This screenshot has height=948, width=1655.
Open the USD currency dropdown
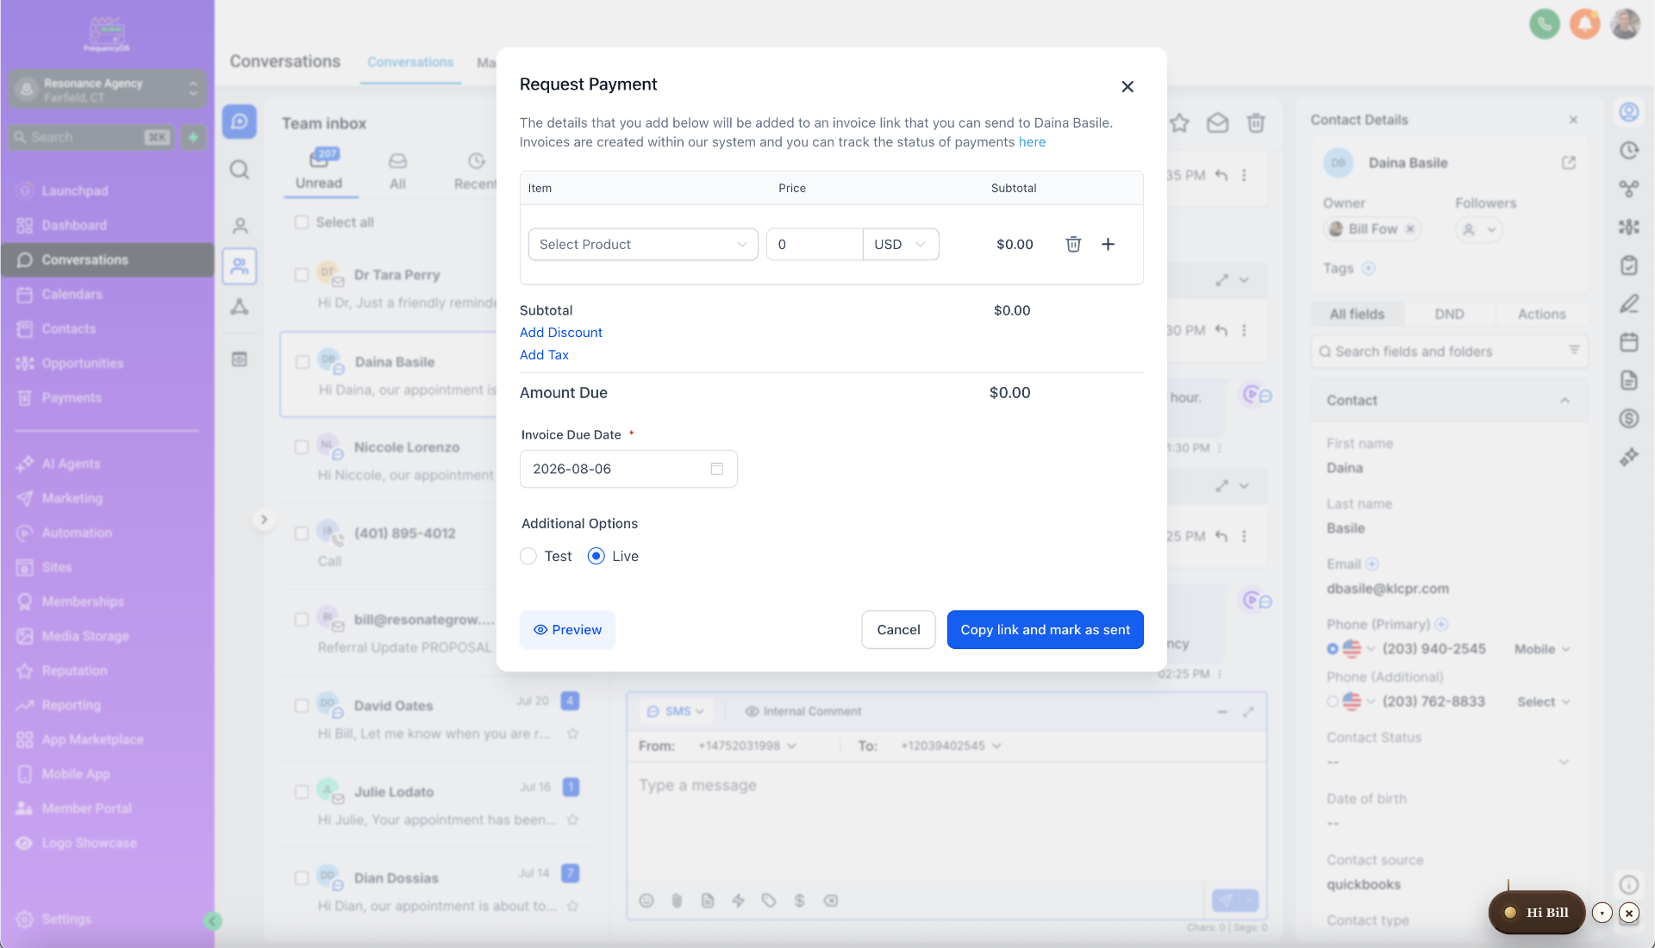(x=900, y=244)
